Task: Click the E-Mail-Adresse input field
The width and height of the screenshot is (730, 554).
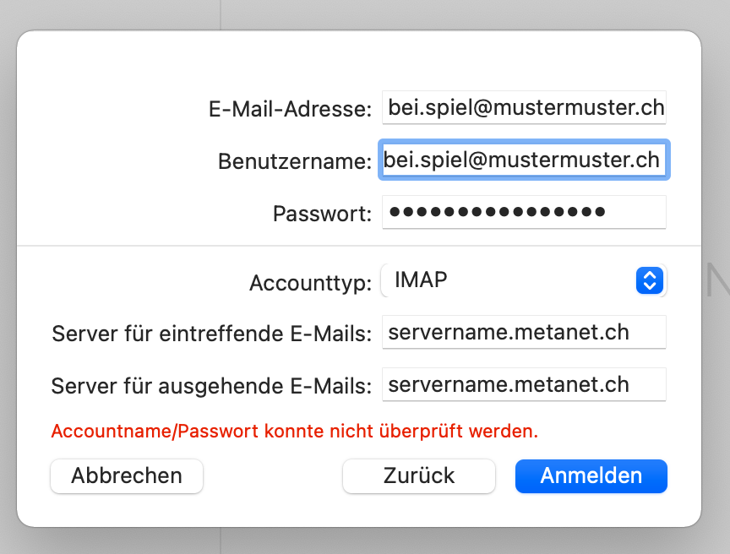Action: [524, 108]
